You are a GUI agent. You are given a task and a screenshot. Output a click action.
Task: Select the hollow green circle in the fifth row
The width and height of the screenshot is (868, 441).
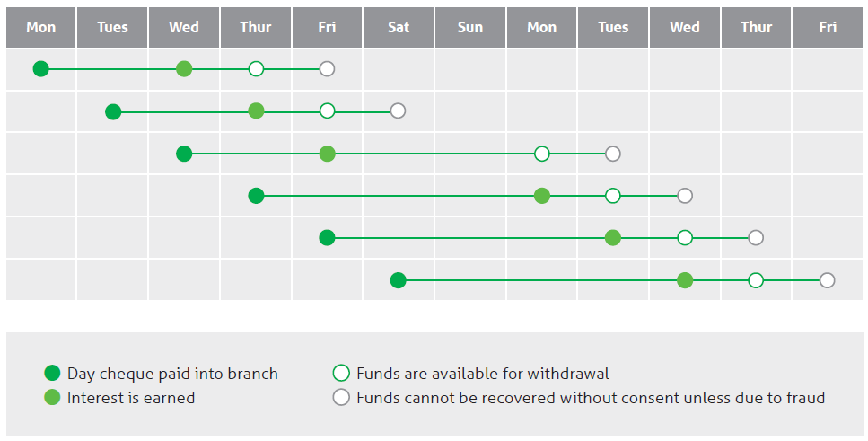685,238
